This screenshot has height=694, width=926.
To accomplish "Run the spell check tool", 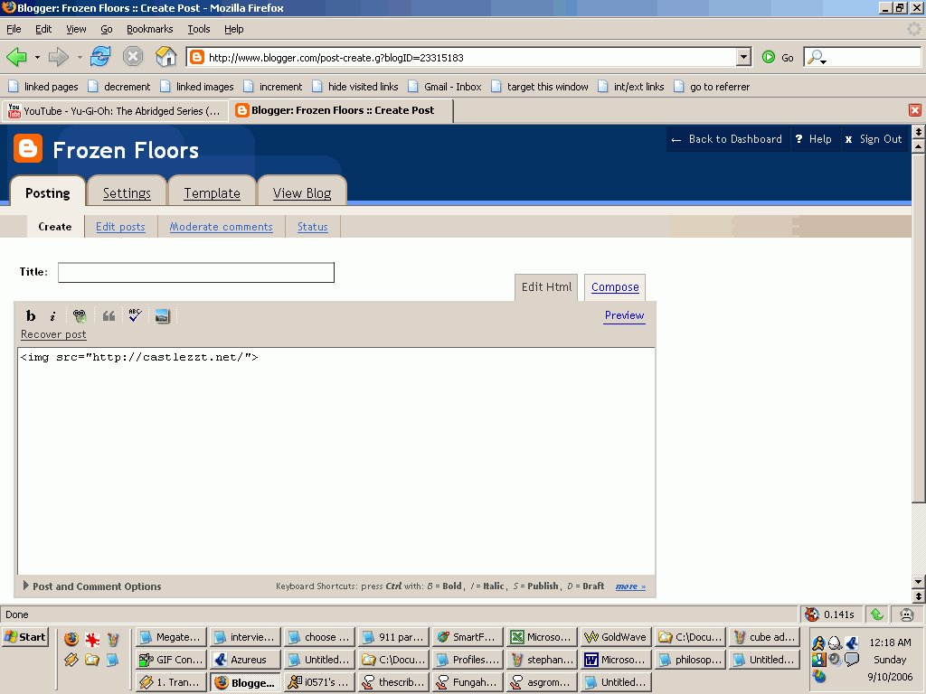I will pyautogui.click(x=135, y=315).
